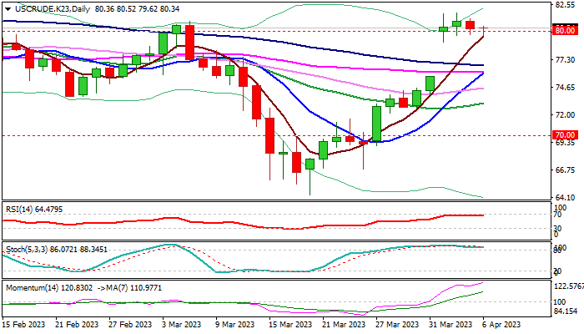
Task: Click the purple Momentum line at right end
Action: [480, 283]
